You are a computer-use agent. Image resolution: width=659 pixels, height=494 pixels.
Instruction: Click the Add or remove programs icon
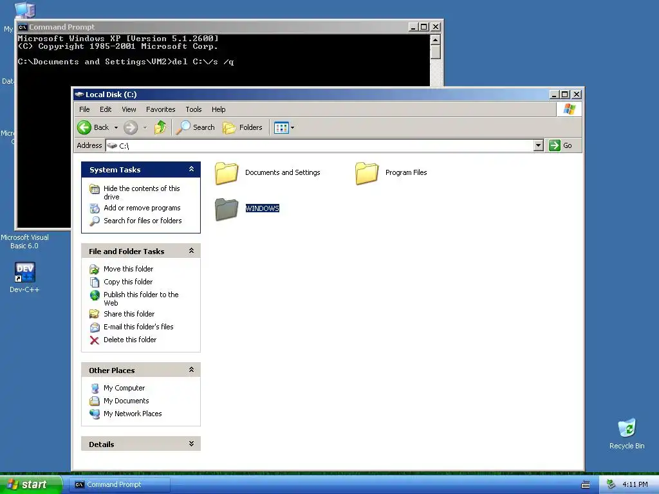[x=95, y=208]
